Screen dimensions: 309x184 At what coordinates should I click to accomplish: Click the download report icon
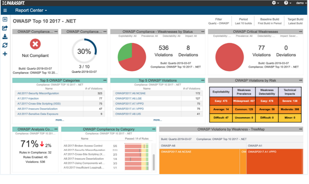click(x=5, y=37)
